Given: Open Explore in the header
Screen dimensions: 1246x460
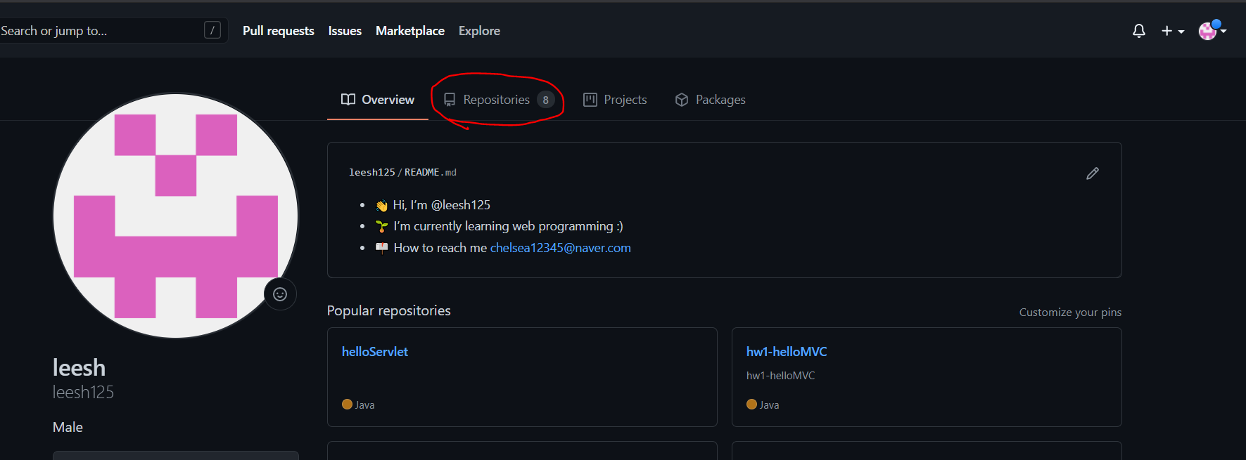Looking at the screenshot, I should click(x=479, y=31).
